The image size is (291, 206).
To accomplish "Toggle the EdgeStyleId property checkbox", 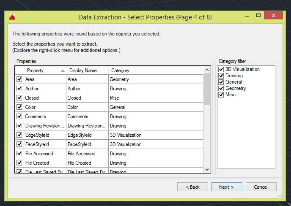I will [19, 135].
